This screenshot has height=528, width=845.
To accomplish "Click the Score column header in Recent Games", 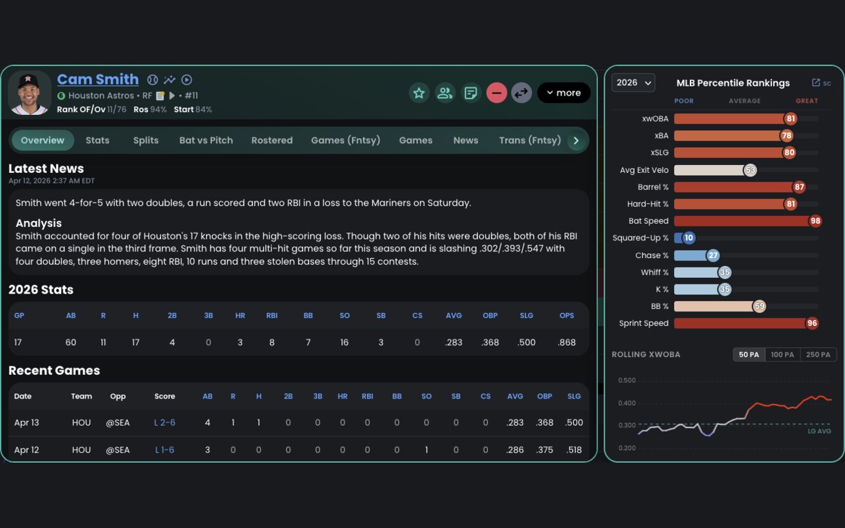I will tap(165, 397).
